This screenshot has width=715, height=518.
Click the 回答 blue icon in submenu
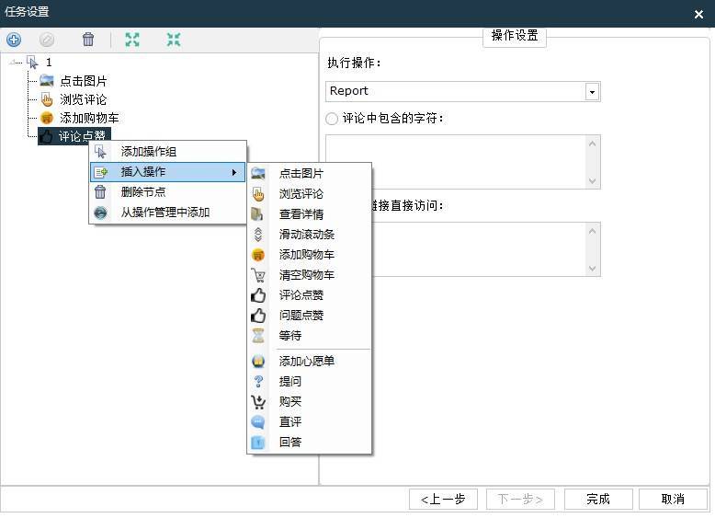coord(258,442)
